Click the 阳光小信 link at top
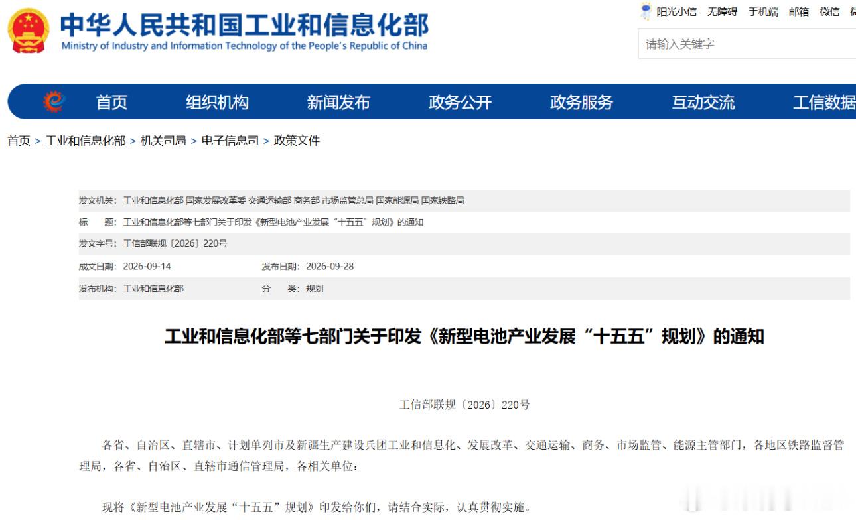This screenshot has width=856, height=520. [x=677, y=11]
